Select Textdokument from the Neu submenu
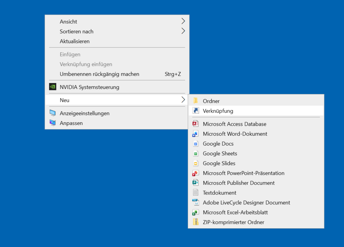Image resolution: width=344 pixels, height=247 pixels. 219,193
